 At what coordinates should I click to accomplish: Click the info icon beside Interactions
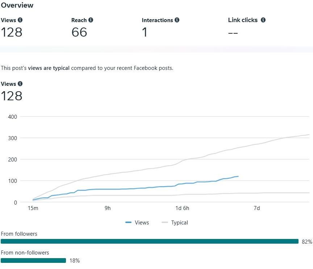pyautogui.click(x=177, y=20)
